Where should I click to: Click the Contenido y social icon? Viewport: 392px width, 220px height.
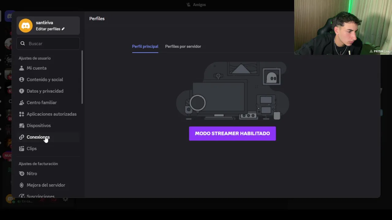pos(21,79)
